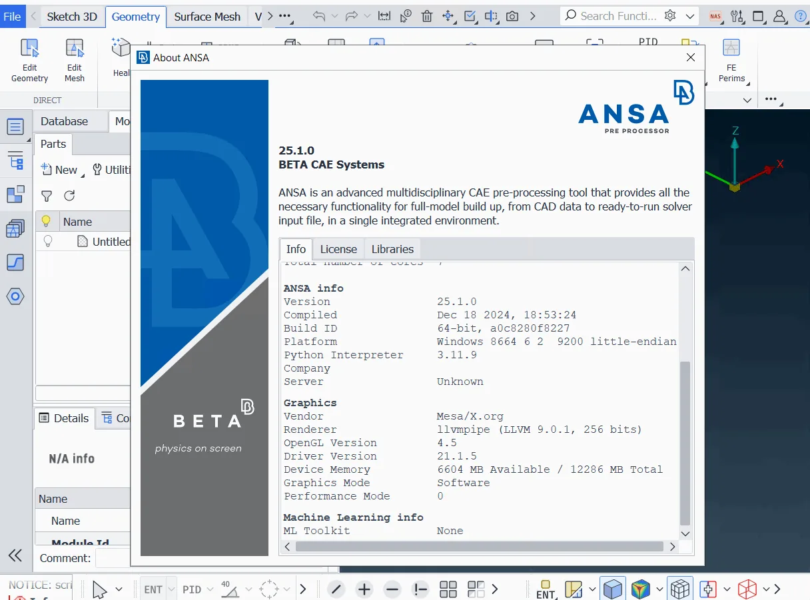
Task: Click the New button in Parts panel
Action: pos(61,170)
